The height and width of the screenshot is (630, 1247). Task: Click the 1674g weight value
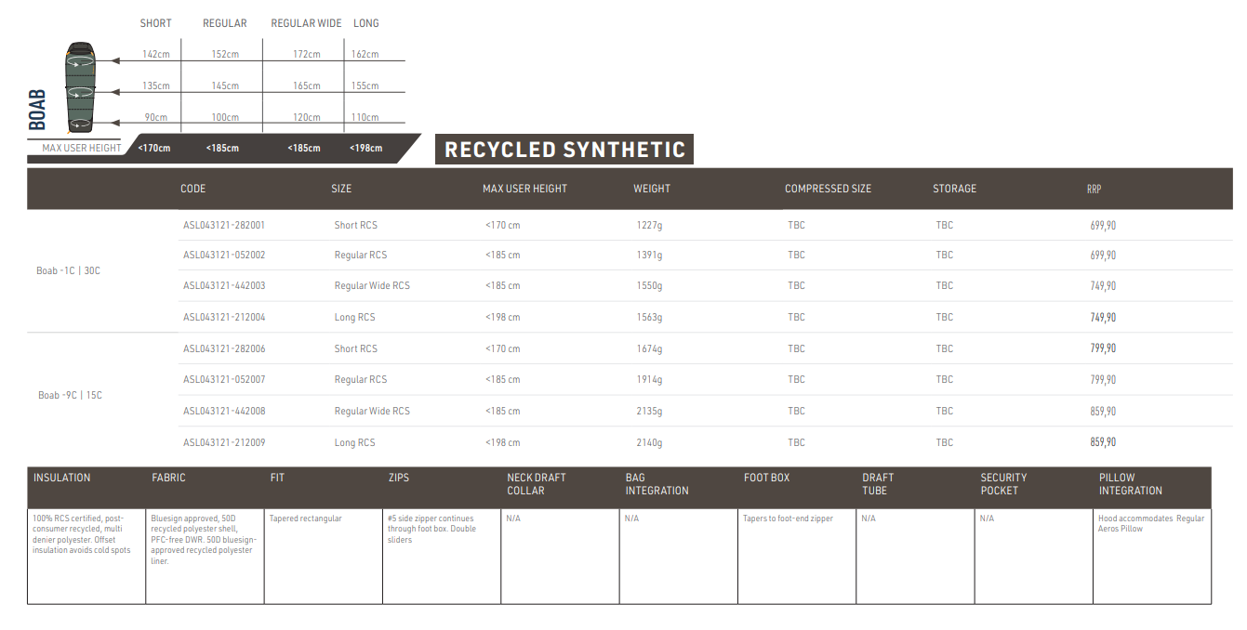coord(649,348)
